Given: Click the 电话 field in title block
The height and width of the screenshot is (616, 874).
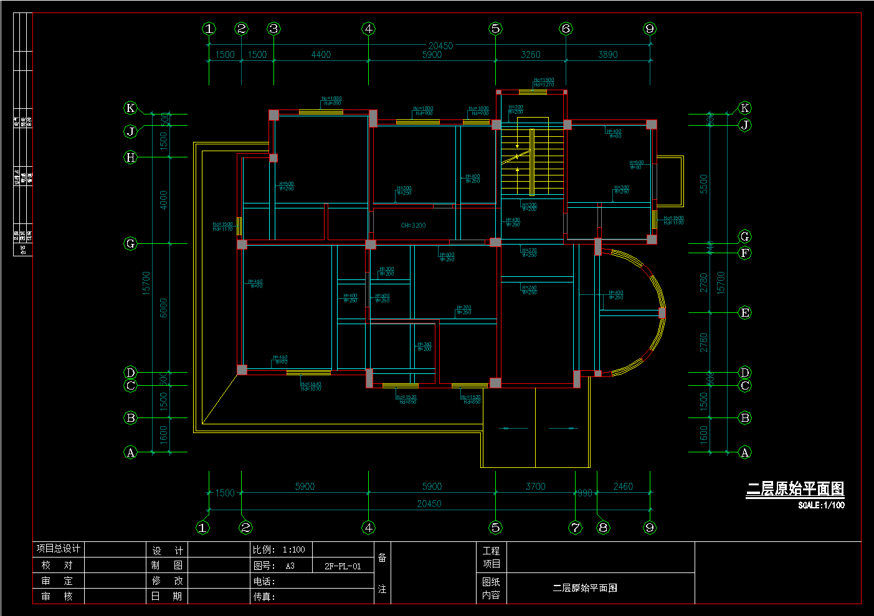Looking at the screenshot, I should click(264, 581).
